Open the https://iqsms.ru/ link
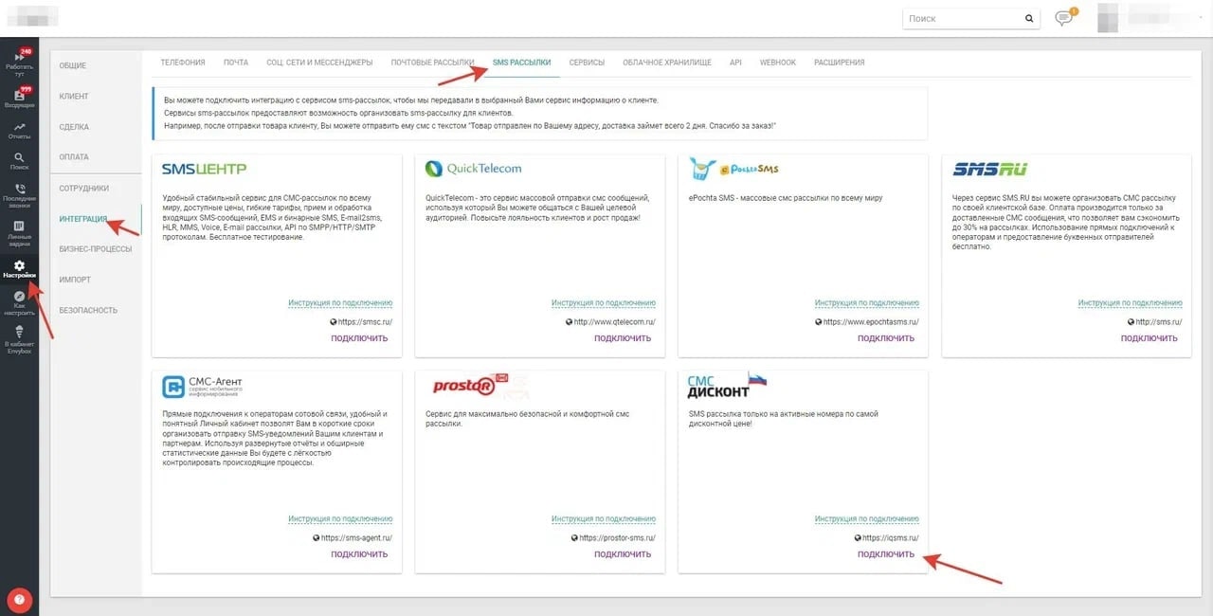 [x=891, y=538]
